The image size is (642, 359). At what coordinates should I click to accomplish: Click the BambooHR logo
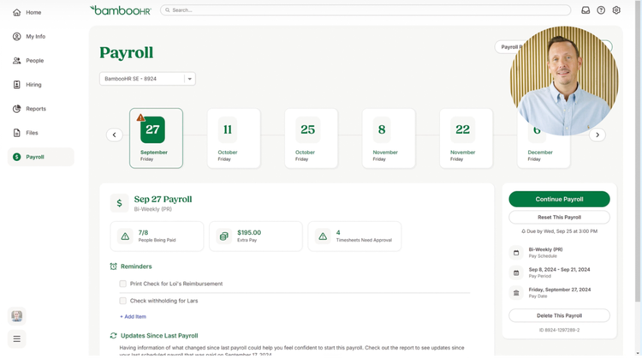point(120,10)
